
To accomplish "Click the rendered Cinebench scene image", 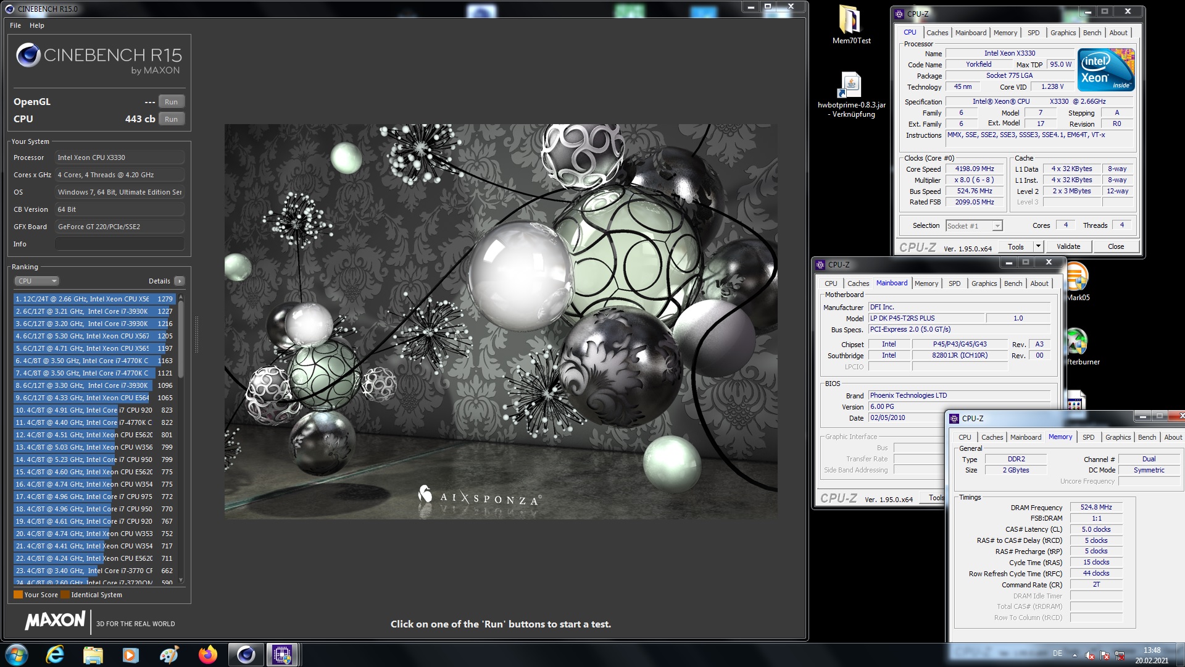I will point(501,321).
